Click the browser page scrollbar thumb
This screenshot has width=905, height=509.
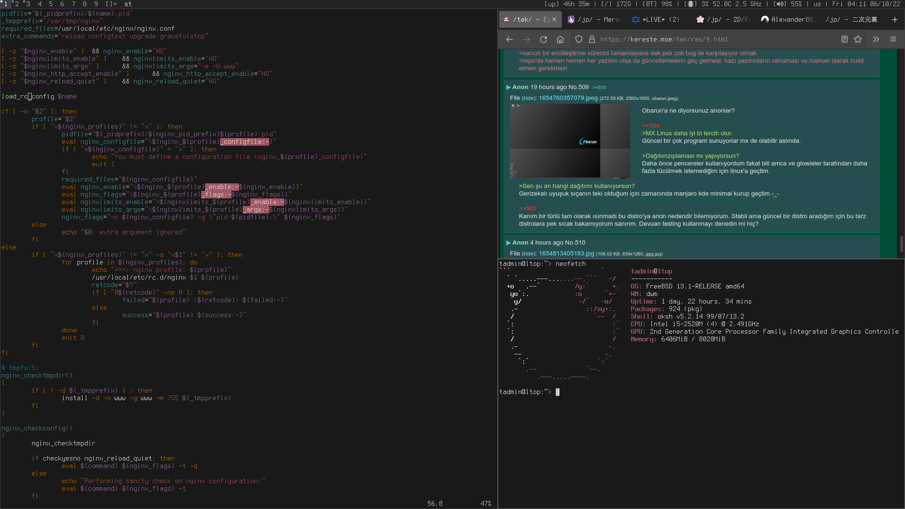point(901,244)
